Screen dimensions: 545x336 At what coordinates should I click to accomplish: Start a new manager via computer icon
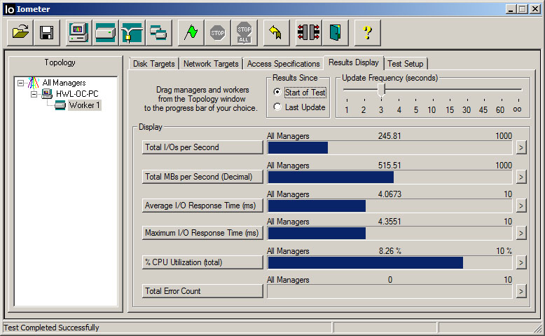[78, 33]
